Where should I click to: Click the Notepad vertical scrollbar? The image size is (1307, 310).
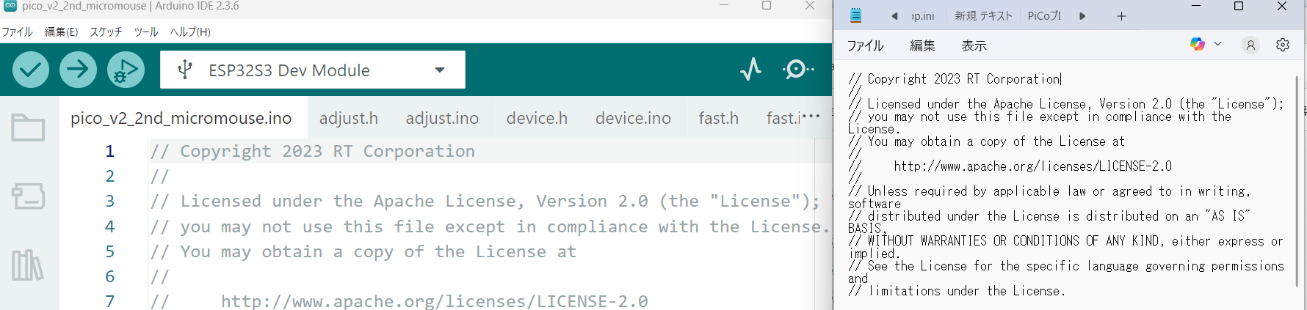(1297, 180)
